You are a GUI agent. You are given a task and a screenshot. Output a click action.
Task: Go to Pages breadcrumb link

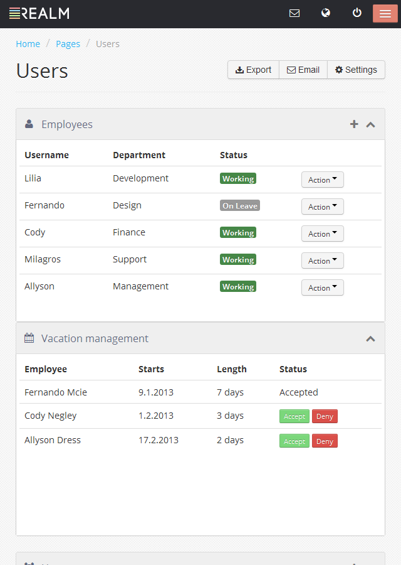click(68, 44)
